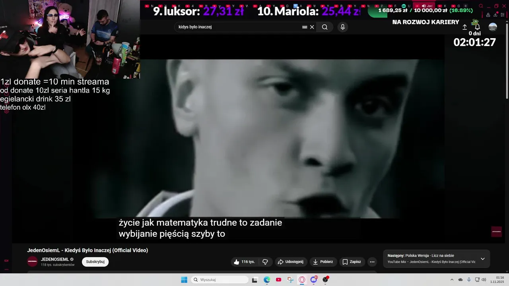The image size is (509, 286).
Task: Download the video via Pobierz
Action: pos(323,262)
